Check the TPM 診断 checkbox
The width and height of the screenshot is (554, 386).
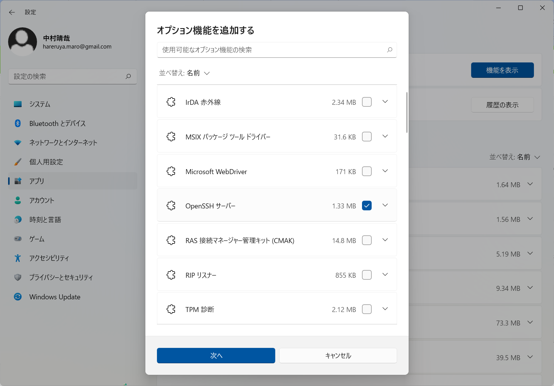tap(367, 309)
